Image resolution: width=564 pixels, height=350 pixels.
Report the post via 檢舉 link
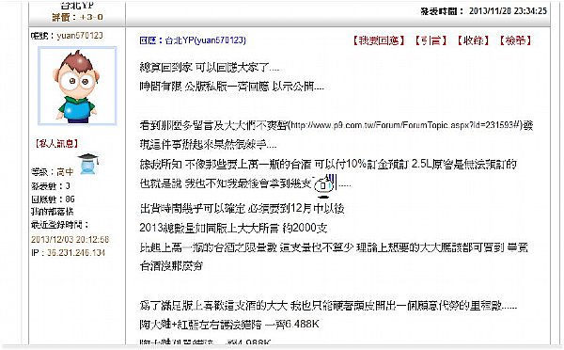point(515,40)
